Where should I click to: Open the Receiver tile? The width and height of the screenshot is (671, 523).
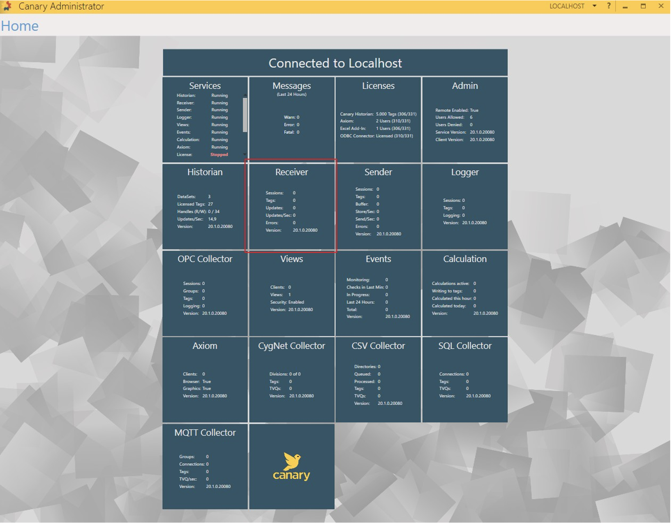coord(291,206)
